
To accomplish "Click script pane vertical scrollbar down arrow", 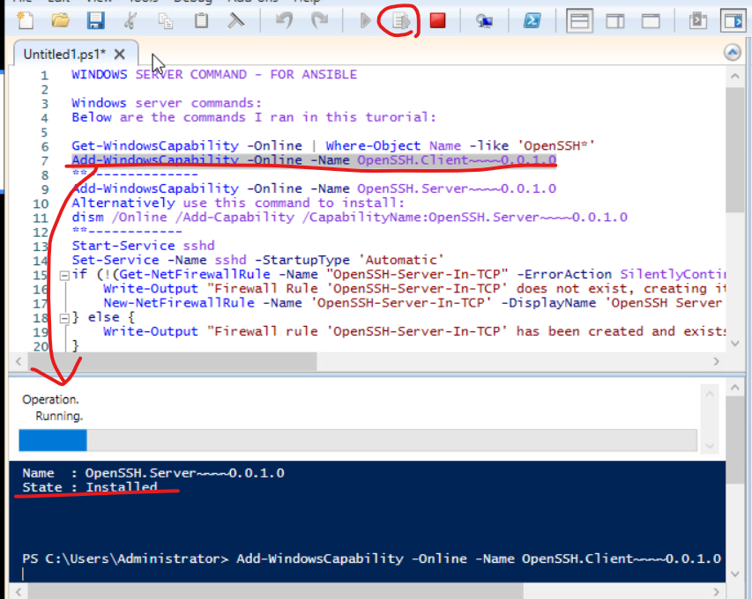I will [x=734, y=344].
